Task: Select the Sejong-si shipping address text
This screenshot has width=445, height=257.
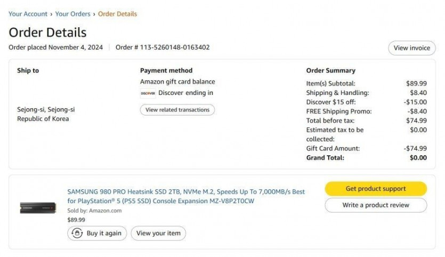Action: [46, 114]
